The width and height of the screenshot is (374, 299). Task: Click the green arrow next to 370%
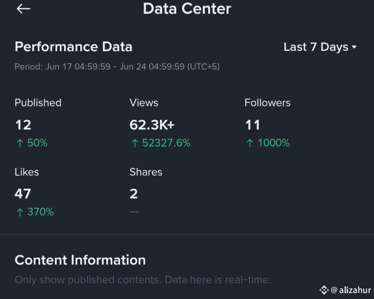[x=20, y=212]
